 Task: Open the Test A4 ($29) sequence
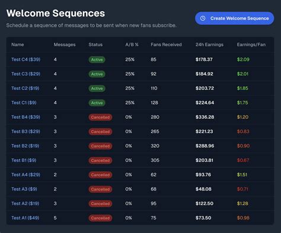(25, 174)
